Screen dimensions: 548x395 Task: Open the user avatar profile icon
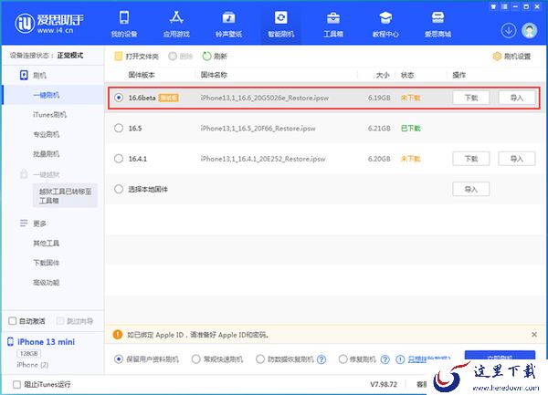point(529,31)
